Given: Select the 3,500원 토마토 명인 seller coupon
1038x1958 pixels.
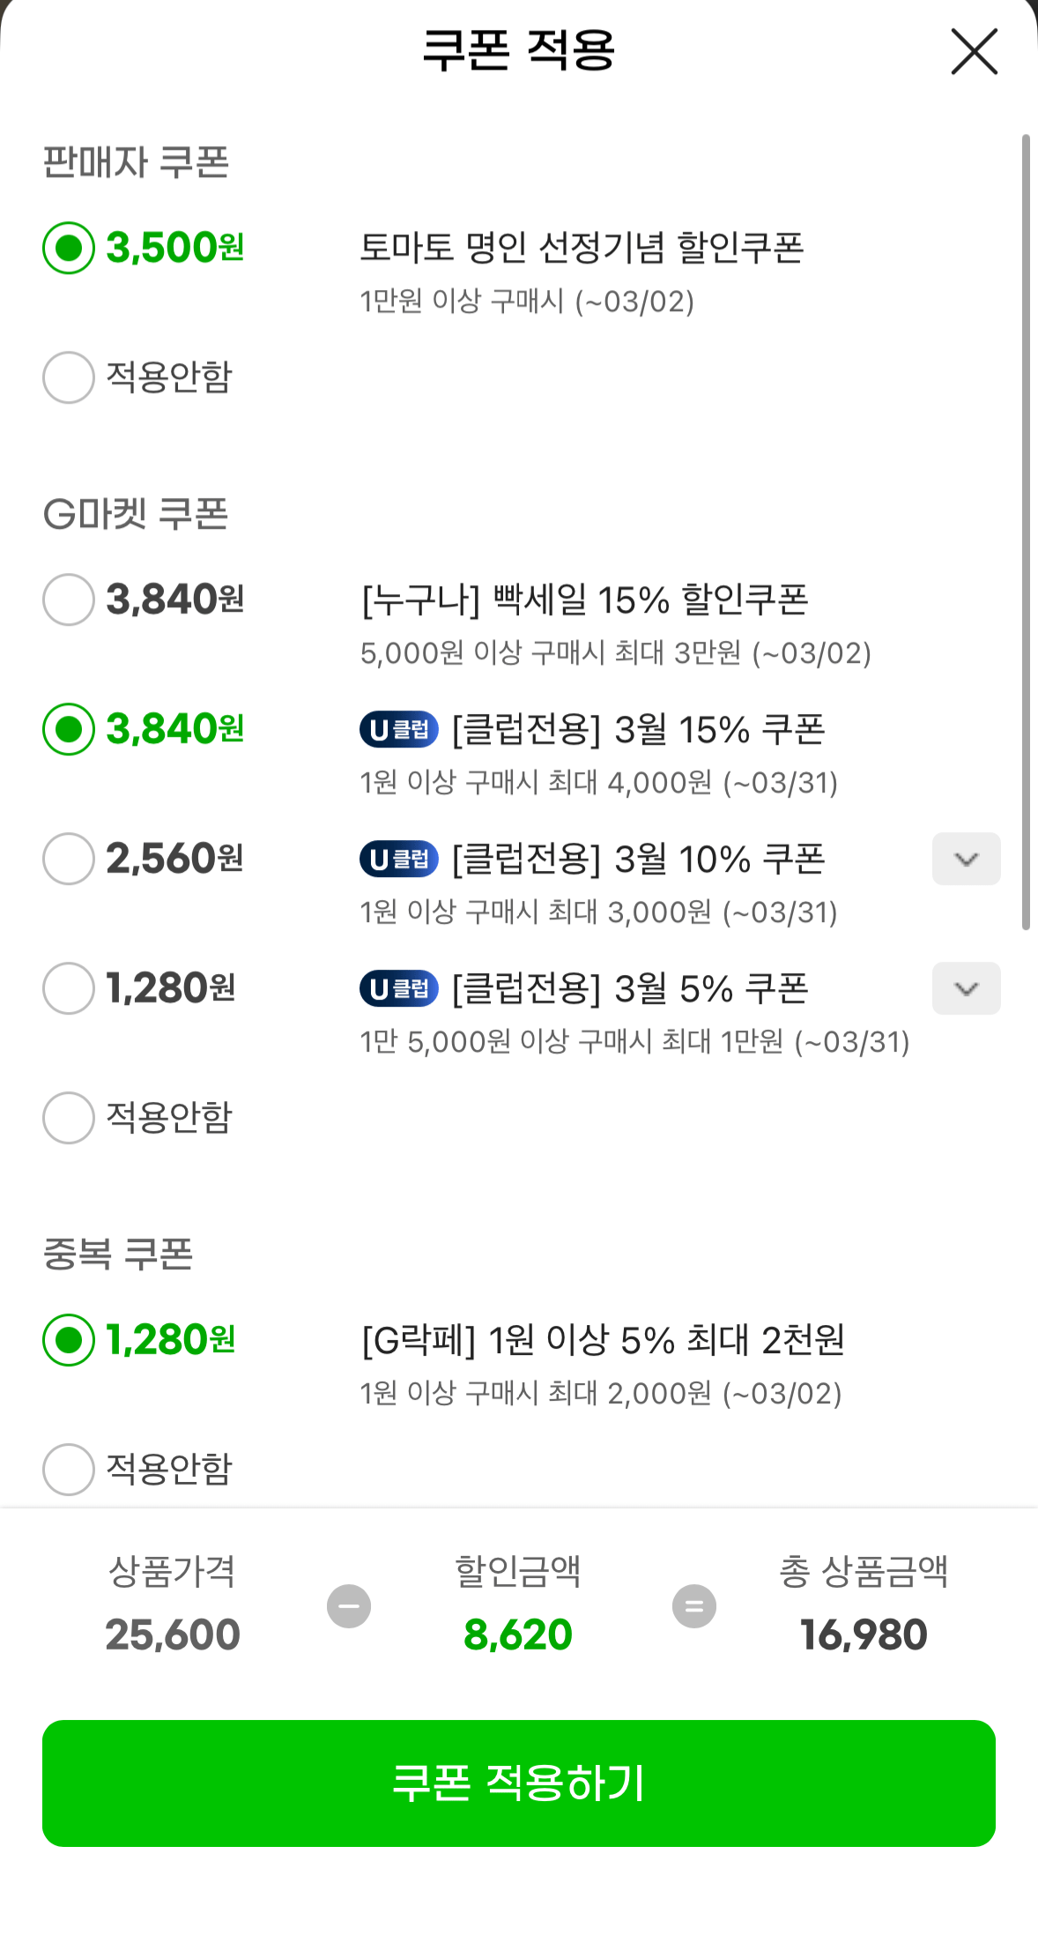Looking at the screenshot, I should [x=69, y=249].
